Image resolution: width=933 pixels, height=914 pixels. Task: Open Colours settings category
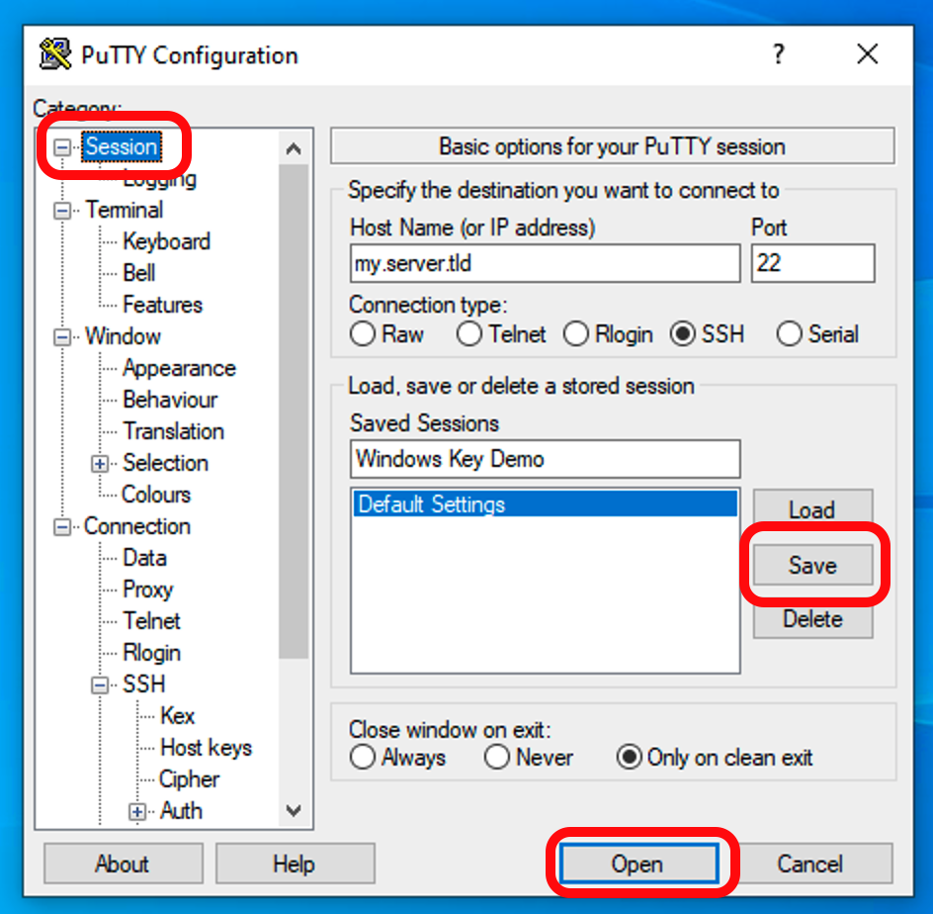click(x=156, y=495)
